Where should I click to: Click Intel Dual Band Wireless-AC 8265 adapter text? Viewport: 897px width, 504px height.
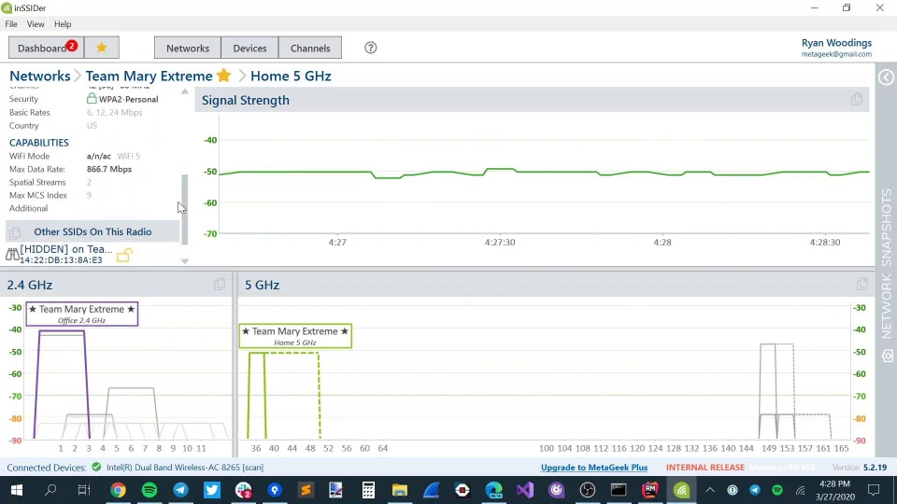coord(185,468)
